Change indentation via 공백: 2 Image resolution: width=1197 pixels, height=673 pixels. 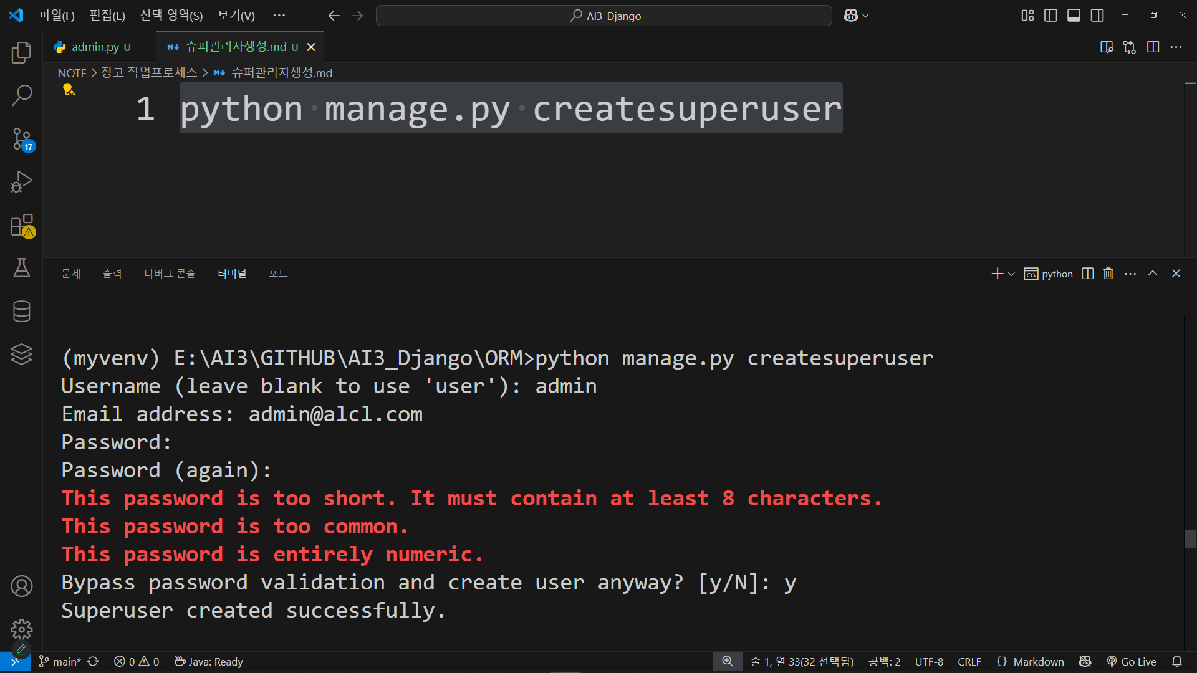(884, 662)
